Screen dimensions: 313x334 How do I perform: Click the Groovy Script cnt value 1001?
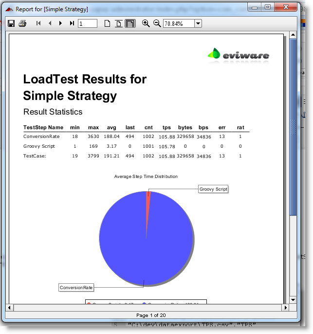[148, 146]
